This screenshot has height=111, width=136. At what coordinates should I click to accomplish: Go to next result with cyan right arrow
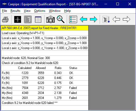pyautogui.click(x=94, y=19)
